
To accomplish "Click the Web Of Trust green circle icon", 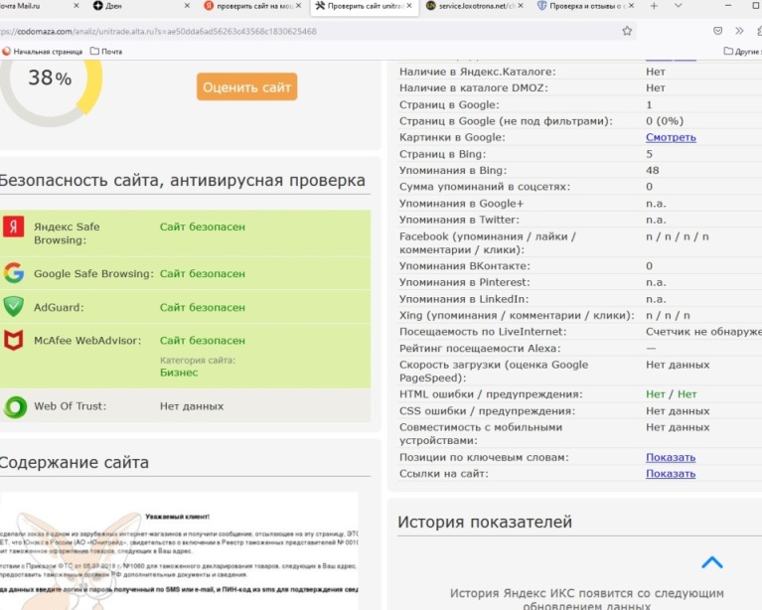I will [x=15, y=406].
